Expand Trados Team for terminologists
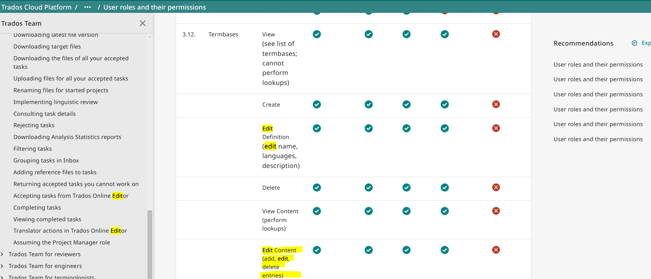651x279 pixels. click(2, 277)
